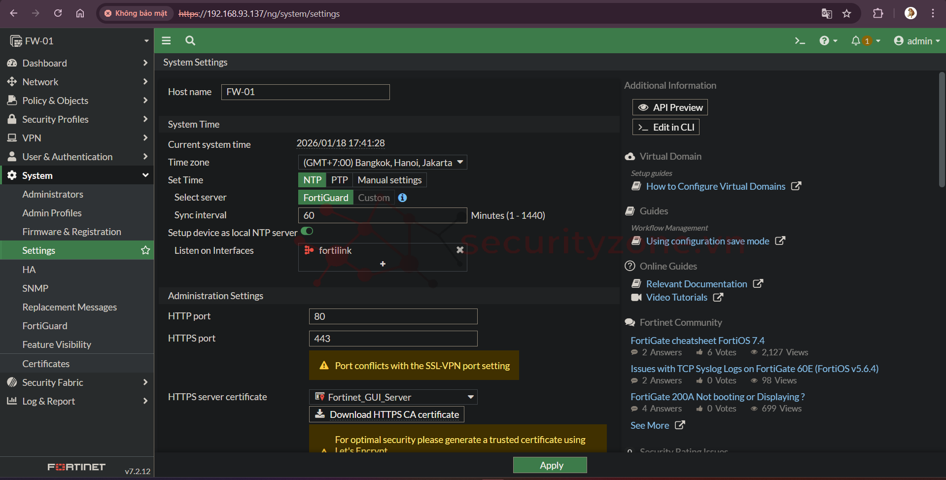Open the notifications bell icon
The width and height of the screenshot is (946, 480).
856,41
